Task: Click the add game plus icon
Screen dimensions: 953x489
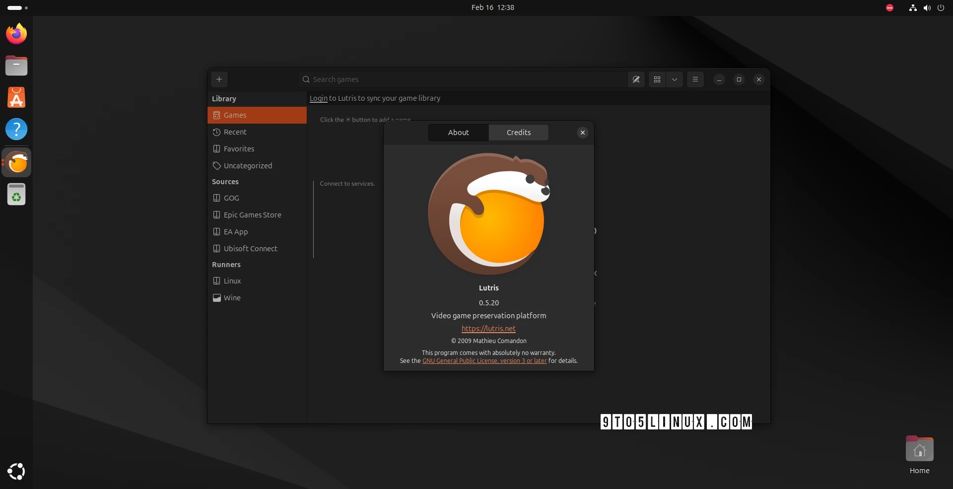Action: (219, 79)
